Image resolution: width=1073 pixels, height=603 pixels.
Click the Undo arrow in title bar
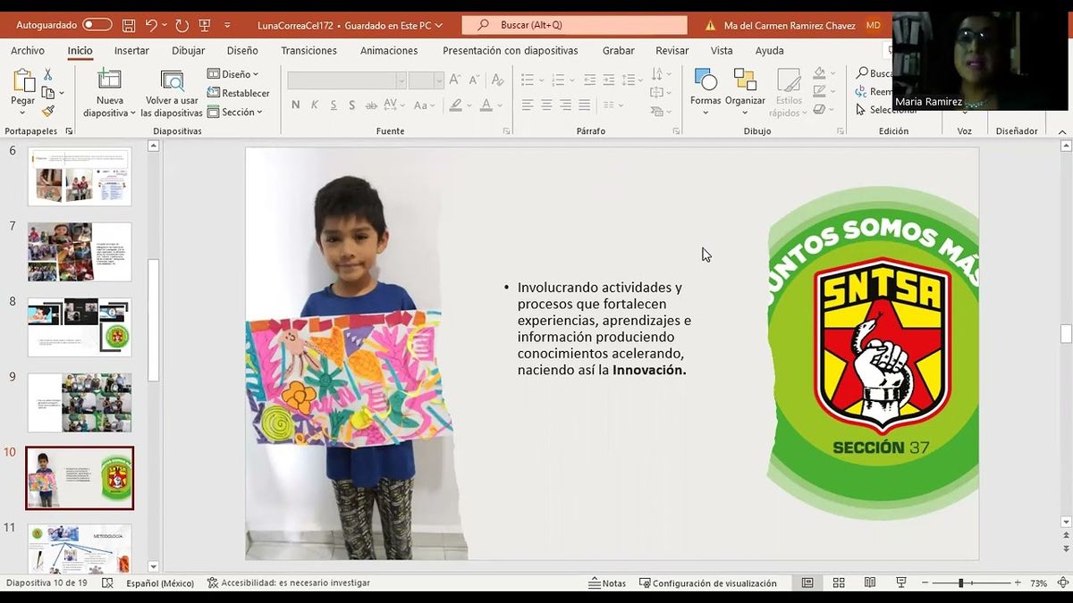(152, 25)
